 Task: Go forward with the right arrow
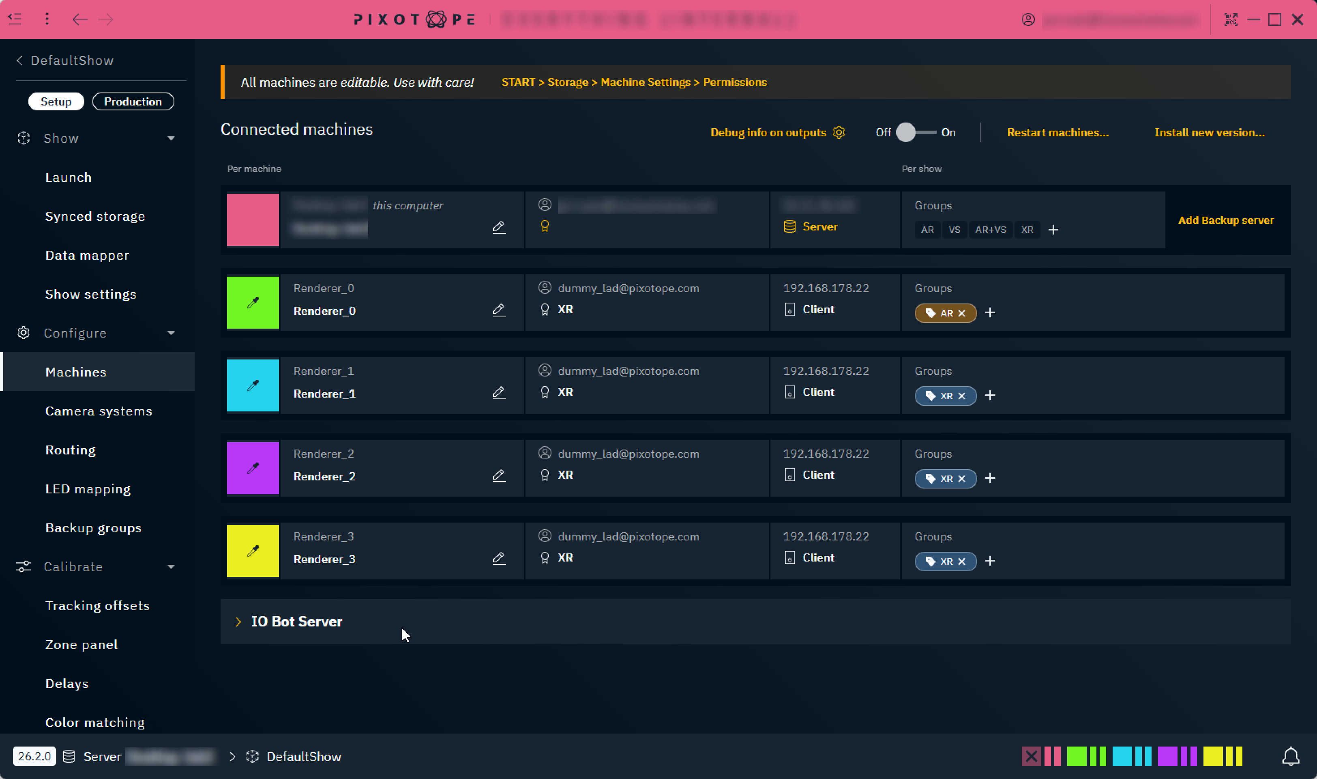(106, 19)
